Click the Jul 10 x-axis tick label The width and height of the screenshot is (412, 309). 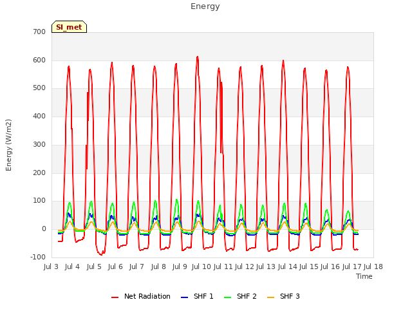tap(201, 267)
